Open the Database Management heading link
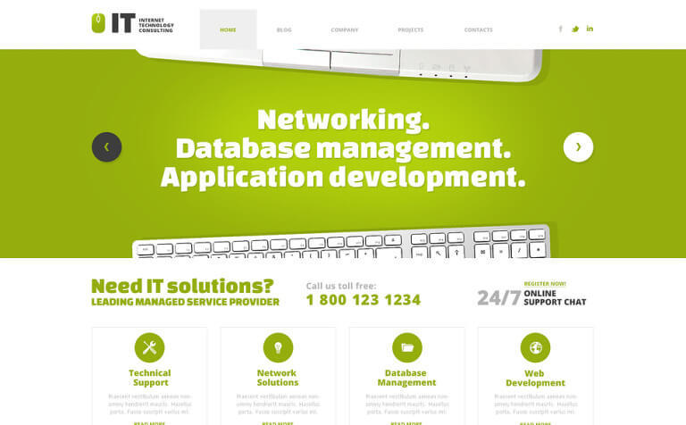Image resolution: width=686 pixels, height=425 pixels. [x=406, y=378]
